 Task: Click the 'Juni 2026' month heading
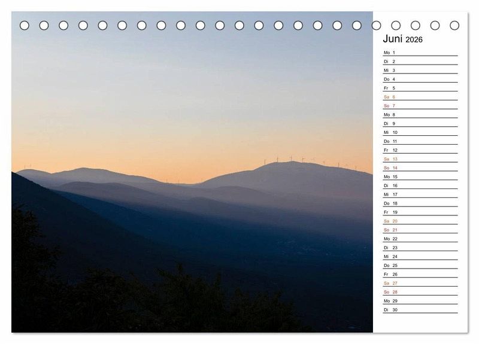[x=402, y=39]
